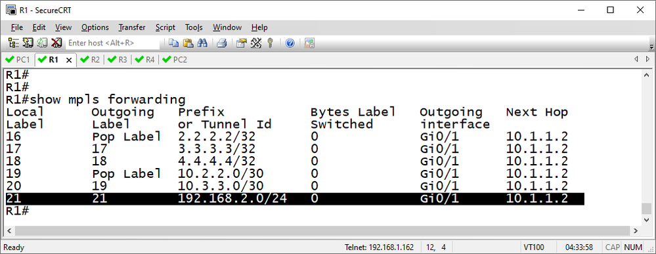This screenshot has width=656, height=254.
Task: Click the vertical scrollbar thumb
Action: (647, 209)
